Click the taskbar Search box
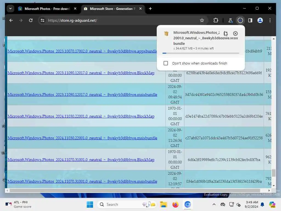Screen dimensions: 281x211 click(x=127, y=204)
